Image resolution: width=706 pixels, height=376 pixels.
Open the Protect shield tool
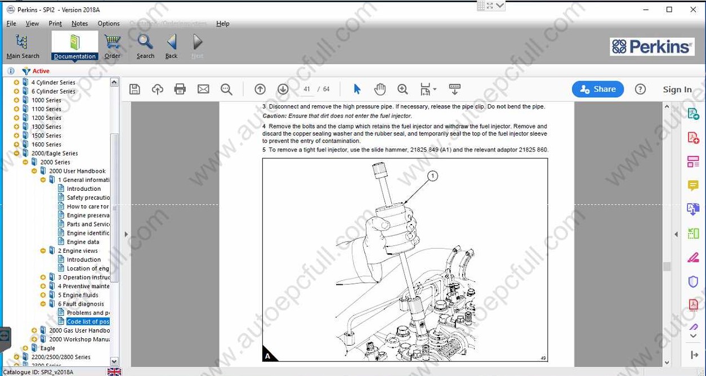tap(693, 281)
